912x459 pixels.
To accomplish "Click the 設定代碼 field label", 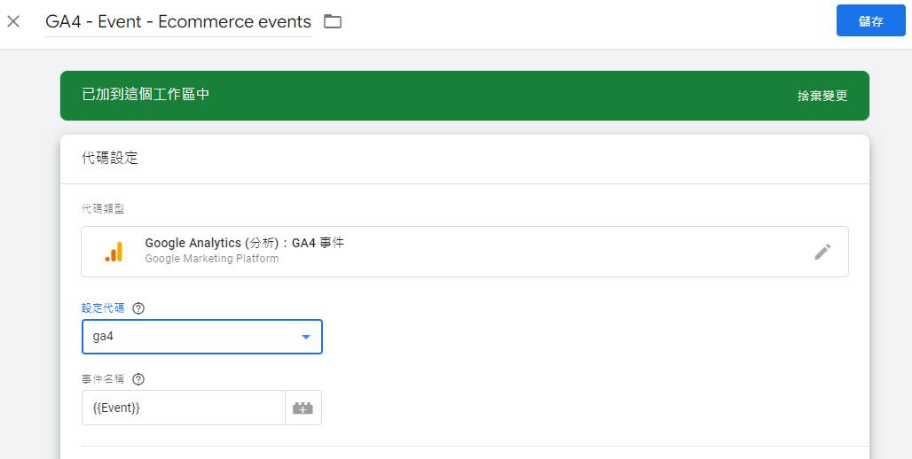I will (103, 308).
